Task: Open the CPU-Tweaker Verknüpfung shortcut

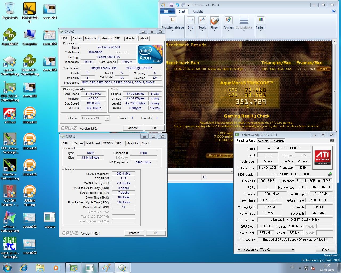Action: click(x=10, y=143)
